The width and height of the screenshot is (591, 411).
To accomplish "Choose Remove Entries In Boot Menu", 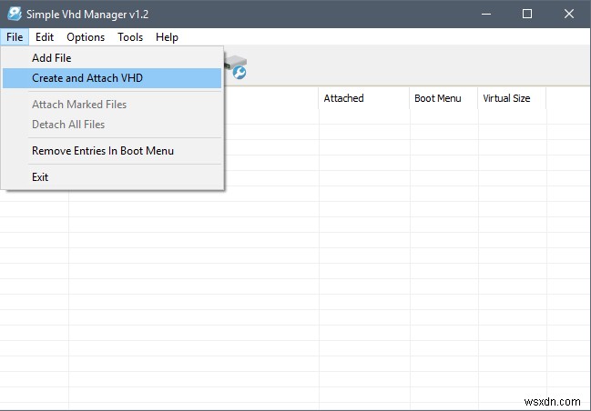I will (x=112, y=151).
